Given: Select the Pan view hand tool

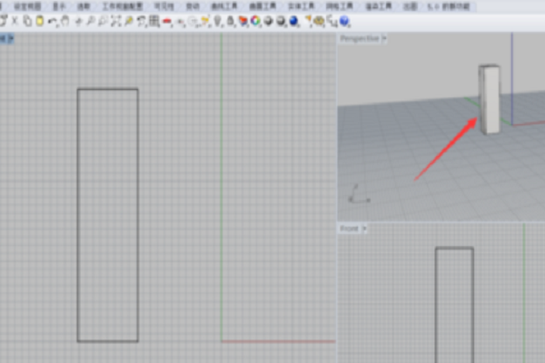Looking at the screenshot, I should 65,21.
